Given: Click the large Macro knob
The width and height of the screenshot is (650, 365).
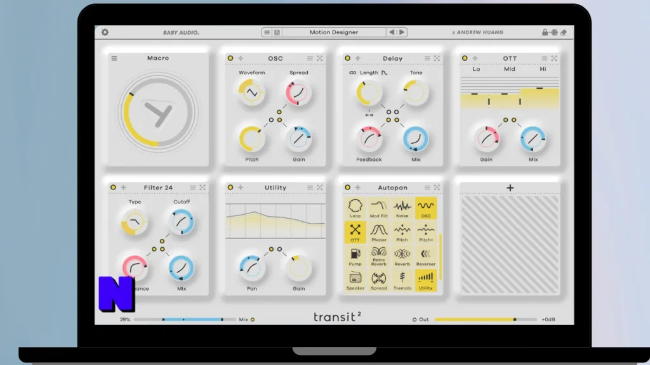Looking at the screenshot, I should 157,113.
